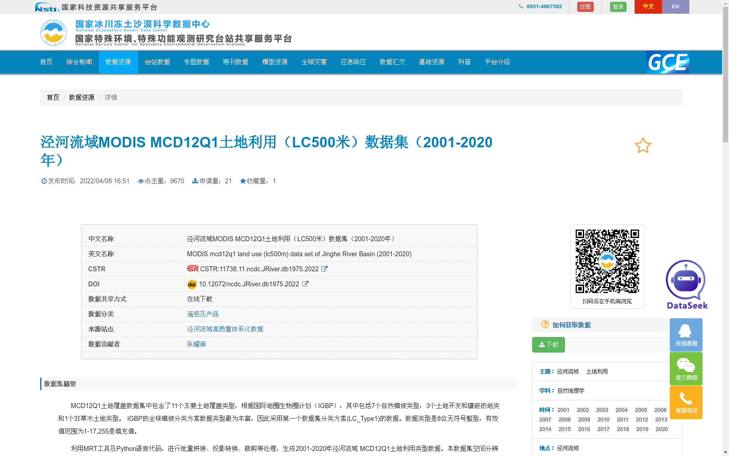The image size is (729, 456).
Task: Open 在线客服 online support
Action: (686, 335)
